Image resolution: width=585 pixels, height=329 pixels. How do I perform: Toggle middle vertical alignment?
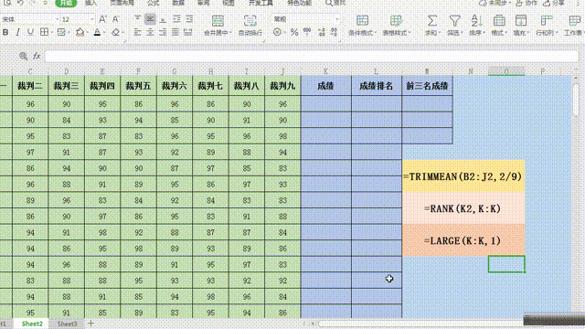[x=150, y=19]
